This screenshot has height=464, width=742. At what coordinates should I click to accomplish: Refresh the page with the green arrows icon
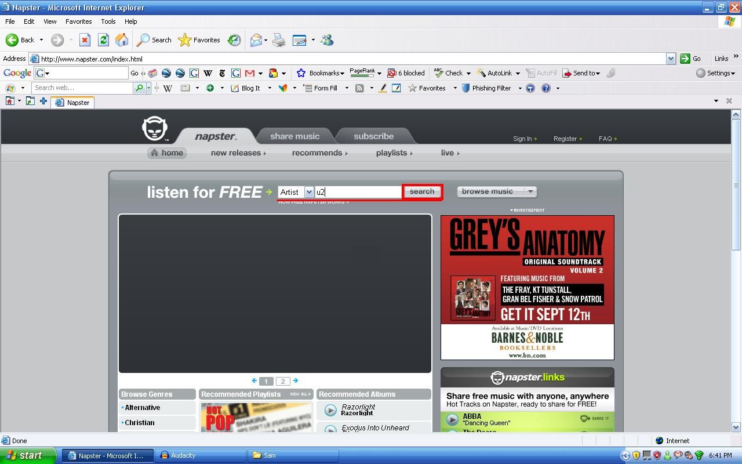pos(103,40)
